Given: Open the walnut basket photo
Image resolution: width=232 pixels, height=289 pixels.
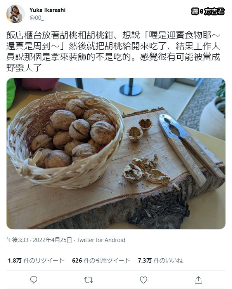Looking at the screenshot, I should click(x=116, y=153).
